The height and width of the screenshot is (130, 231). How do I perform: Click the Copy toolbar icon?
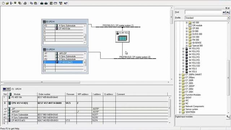(x=31, y=3)
